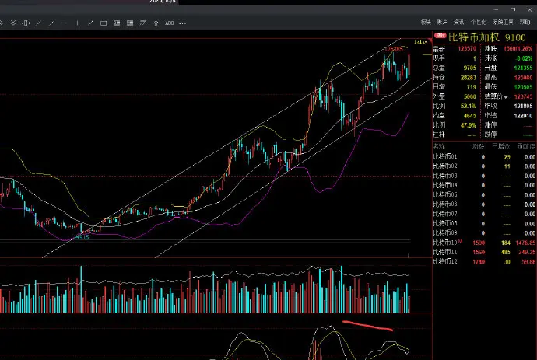537x360 pixels.
Task: Select the 比特币01 contract row
Action: (x=484, y=157)
